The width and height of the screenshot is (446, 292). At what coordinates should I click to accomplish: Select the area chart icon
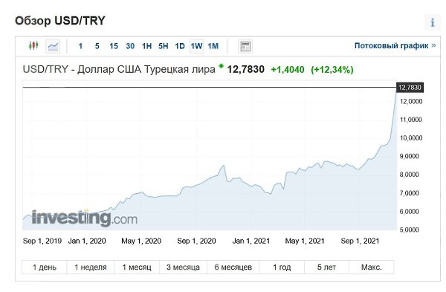pos(53,46)
